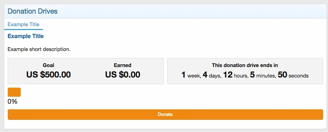This screenshot has height=132, width=328.
Task: Select the Example short description text
Action: click(x=39, y=50)
